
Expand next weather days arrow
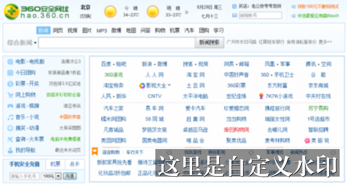(x=187, y=12)
